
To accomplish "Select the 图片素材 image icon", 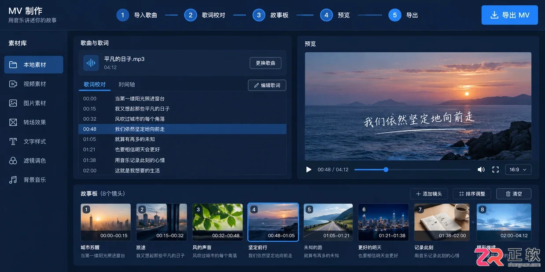I will pos(13,103).
